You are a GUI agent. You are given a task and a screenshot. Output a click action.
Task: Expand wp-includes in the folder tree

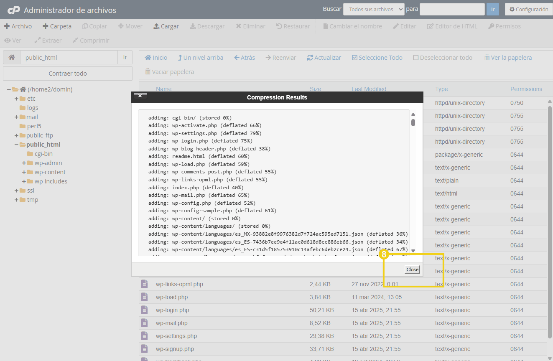click(24, 181)
